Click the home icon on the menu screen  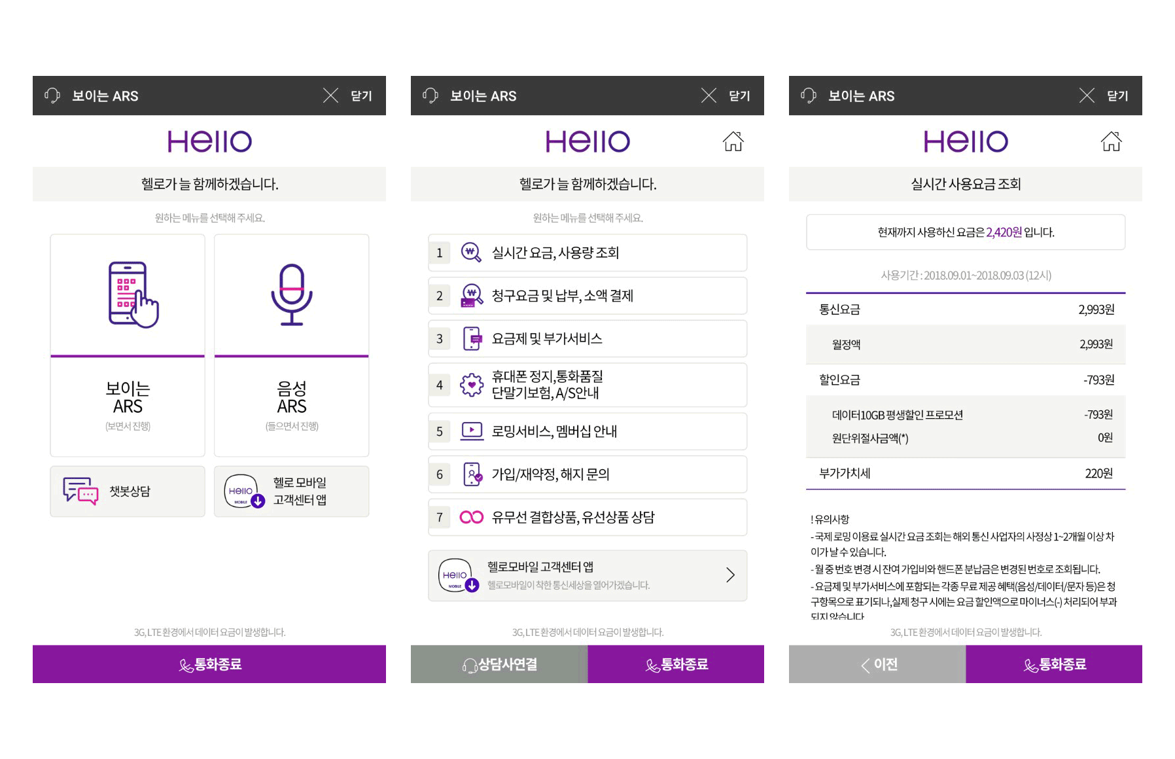[x=733, y=141]
